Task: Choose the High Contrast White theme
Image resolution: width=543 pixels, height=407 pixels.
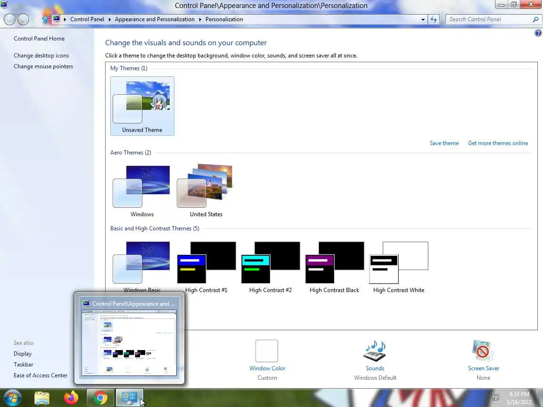Action: click(x=399, y=267)
